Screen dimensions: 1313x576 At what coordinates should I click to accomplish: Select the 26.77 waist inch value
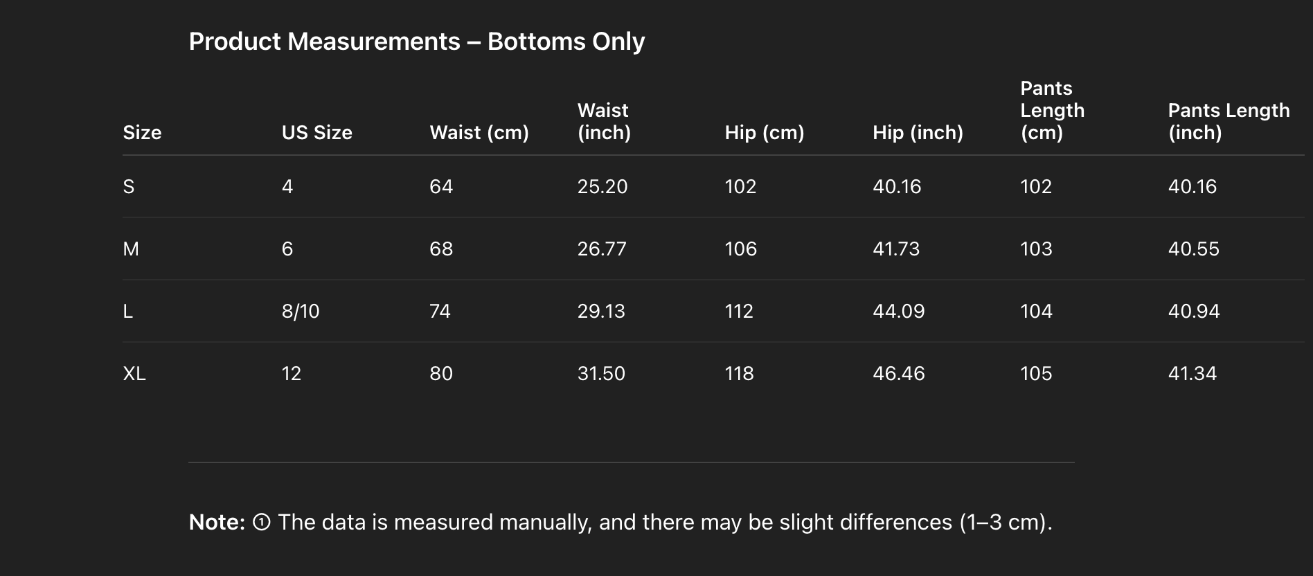(x=602, y=249)
